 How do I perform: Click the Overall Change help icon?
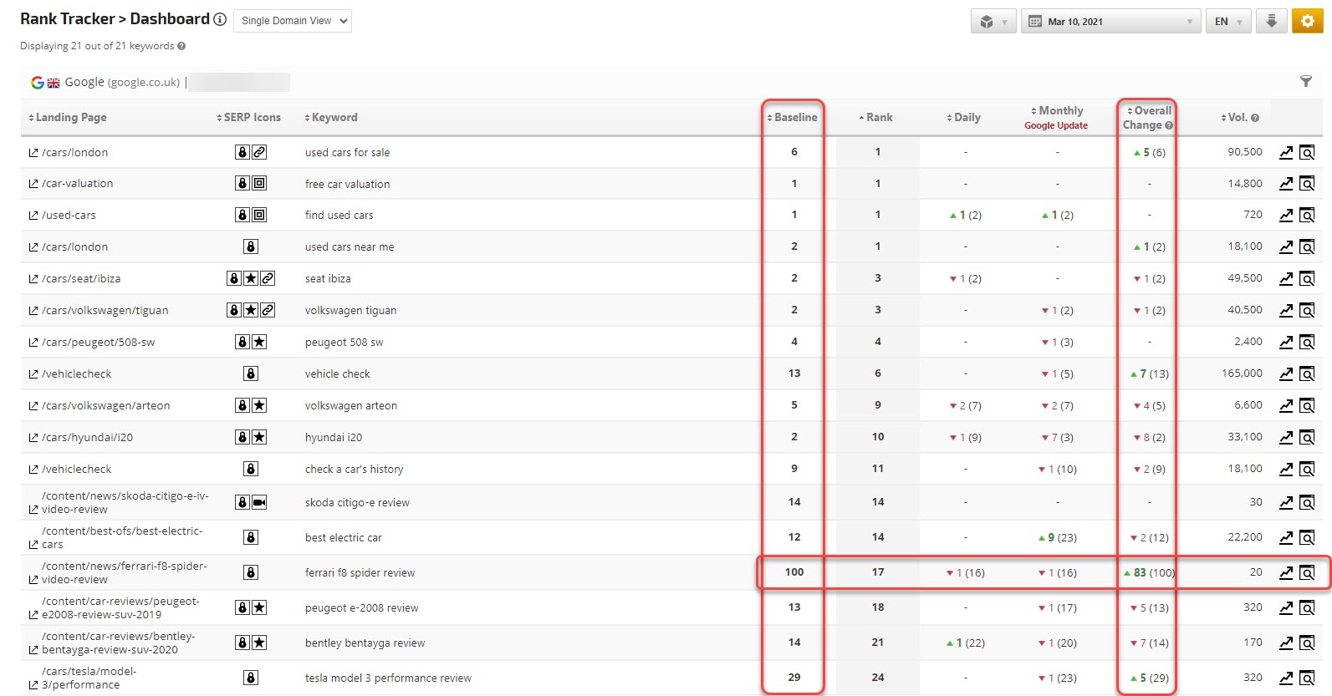point(1169,125)
